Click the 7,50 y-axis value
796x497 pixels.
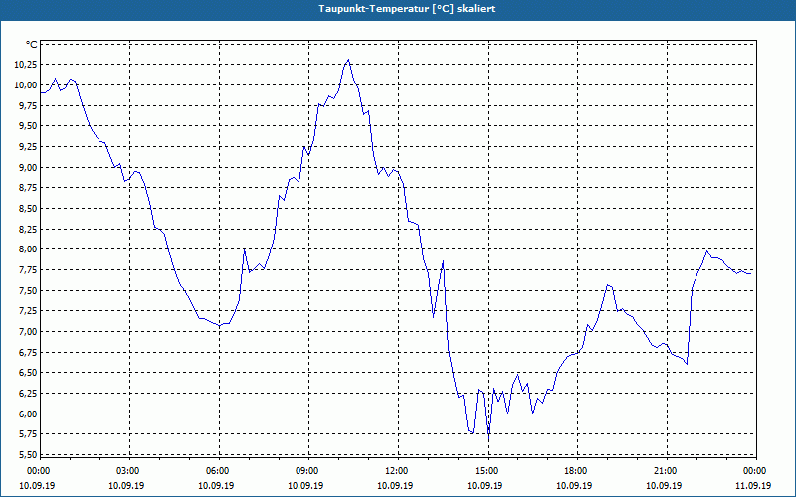[28, 290]
